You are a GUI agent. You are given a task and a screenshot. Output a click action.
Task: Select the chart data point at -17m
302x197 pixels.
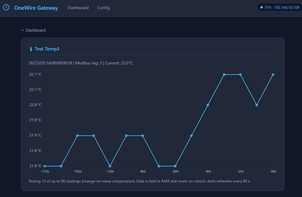pos(45,166)
